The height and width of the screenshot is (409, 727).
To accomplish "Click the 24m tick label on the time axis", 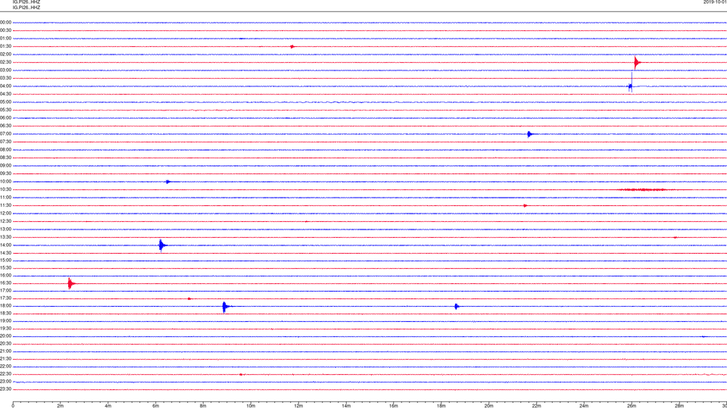I will click(x=584, y=406).
